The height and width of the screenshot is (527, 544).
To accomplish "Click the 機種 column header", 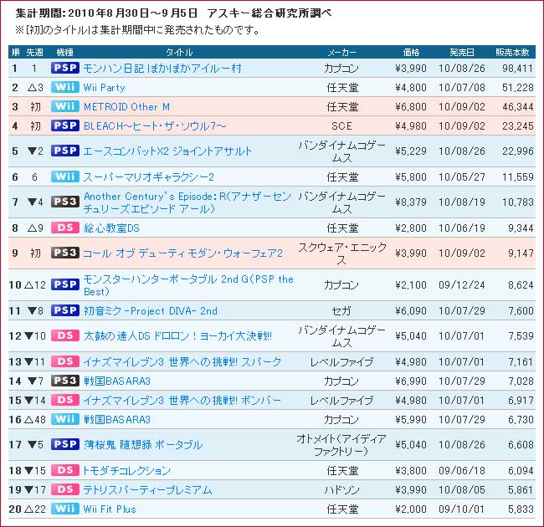I will pyautogui.click(x=65, y=53).
